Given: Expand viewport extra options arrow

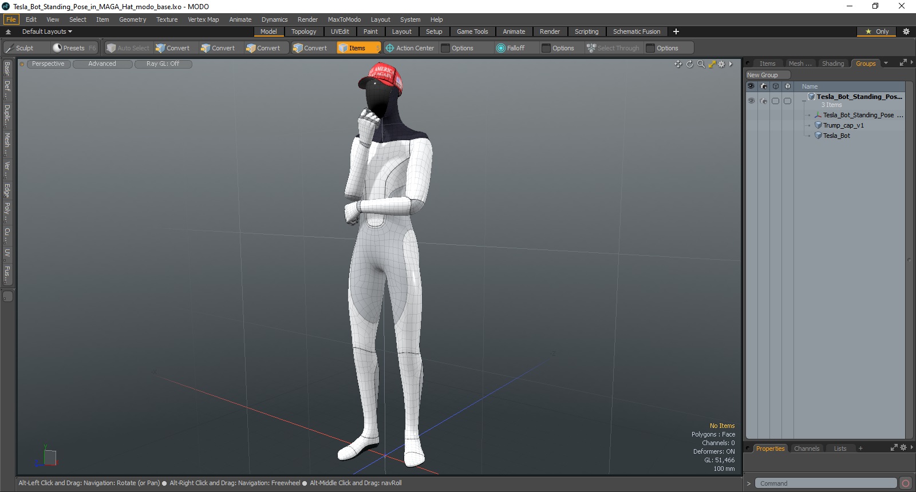Looking at the screenshot, I should [731, 64].
